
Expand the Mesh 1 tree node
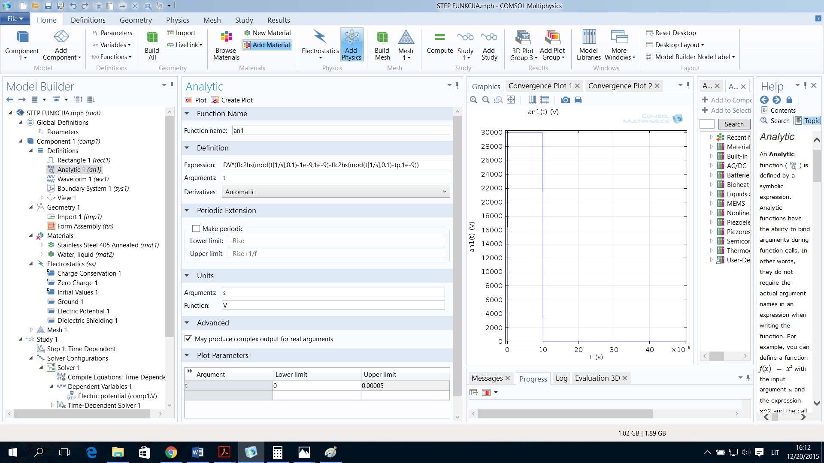[x=31, y=330]
